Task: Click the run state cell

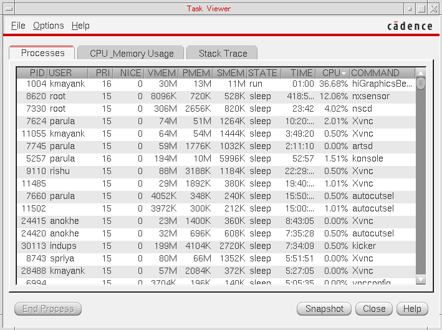Action: 256,84
